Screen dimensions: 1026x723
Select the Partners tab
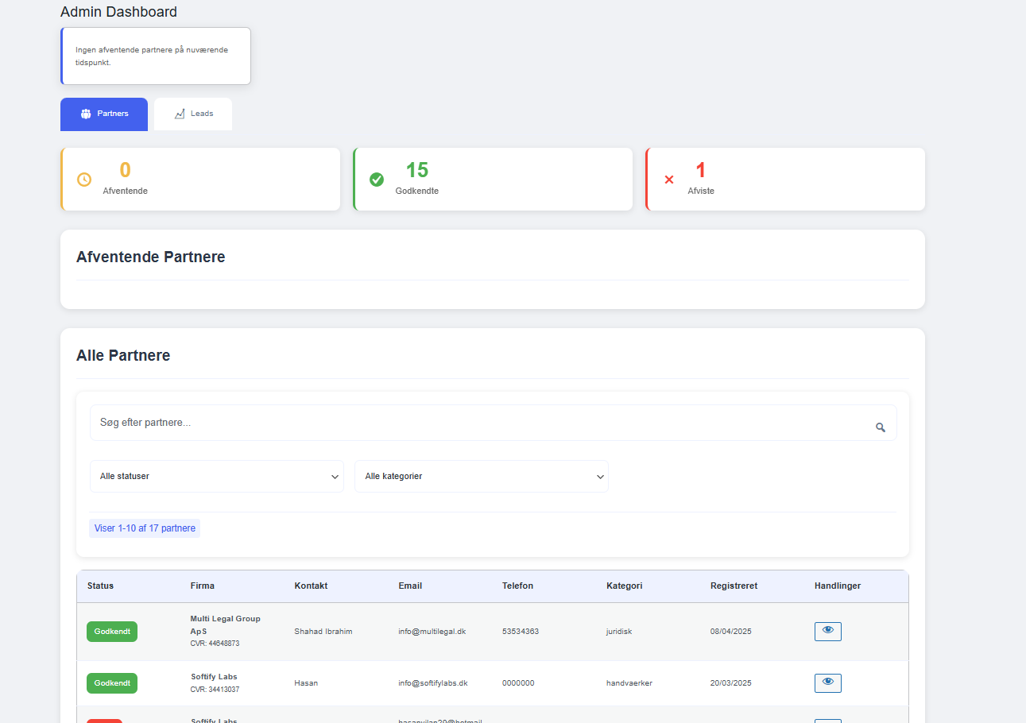[104, 114]
